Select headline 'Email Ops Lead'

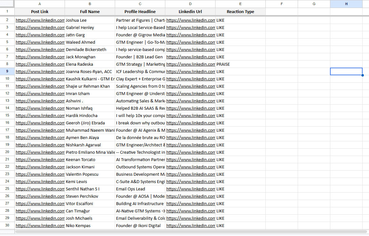click(140, 189)
